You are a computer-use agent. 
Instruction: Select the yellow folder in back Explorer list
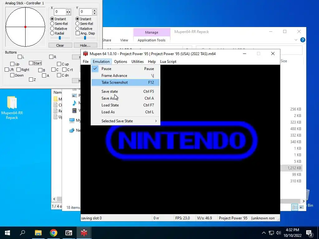(55, 99)
